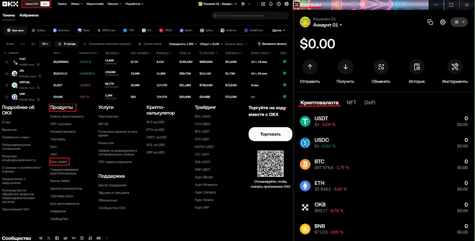Select the 24 ч timeframe
Viewport: 475px width, 241px height.
pyautogui.click(x=45, y=44)
